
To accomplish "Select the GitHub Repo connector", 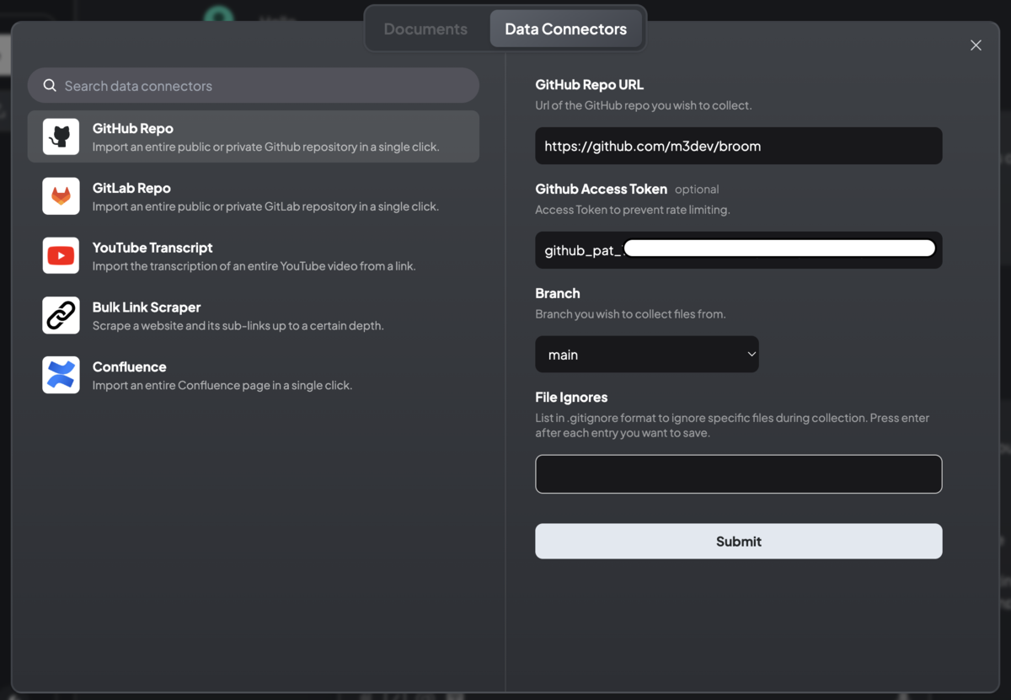I will pyautogui.click(x=254, y=136).
